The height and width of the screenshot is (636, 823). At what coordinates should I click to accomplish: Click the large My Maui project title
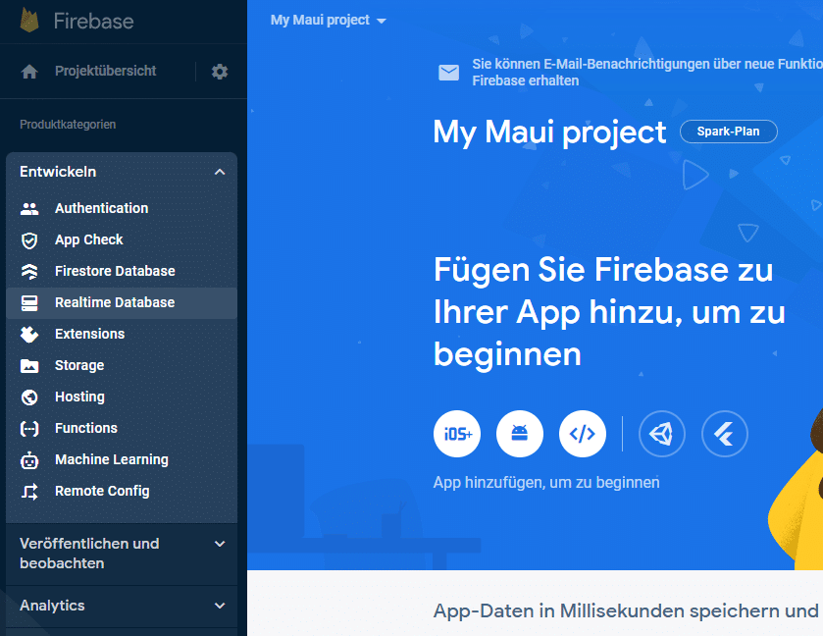pyautogui.click(x=549, y=132)
